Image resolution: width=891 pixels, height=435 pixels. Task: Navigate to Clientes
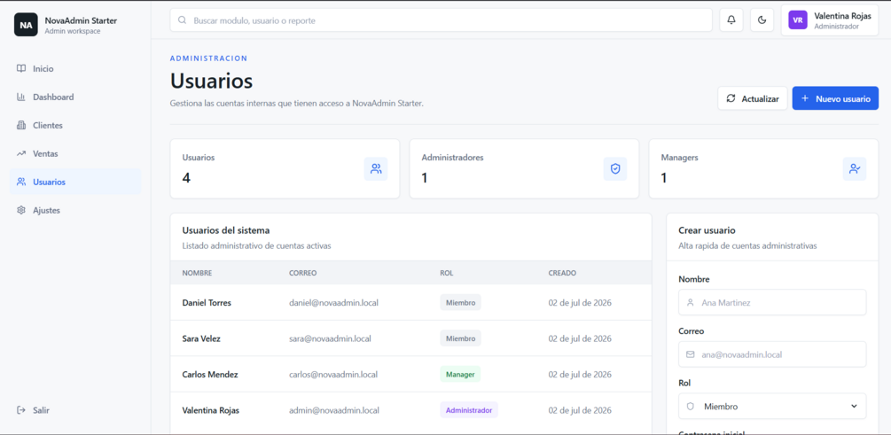[75, 125]
